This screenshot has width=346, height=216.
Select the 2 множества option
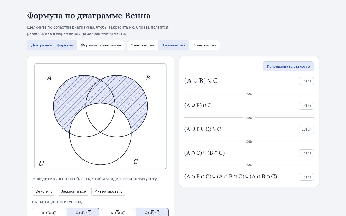click(x=142, y=45)
